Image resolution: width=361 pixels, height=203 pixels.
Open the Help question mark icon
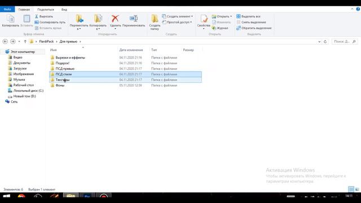click(358, 9)
